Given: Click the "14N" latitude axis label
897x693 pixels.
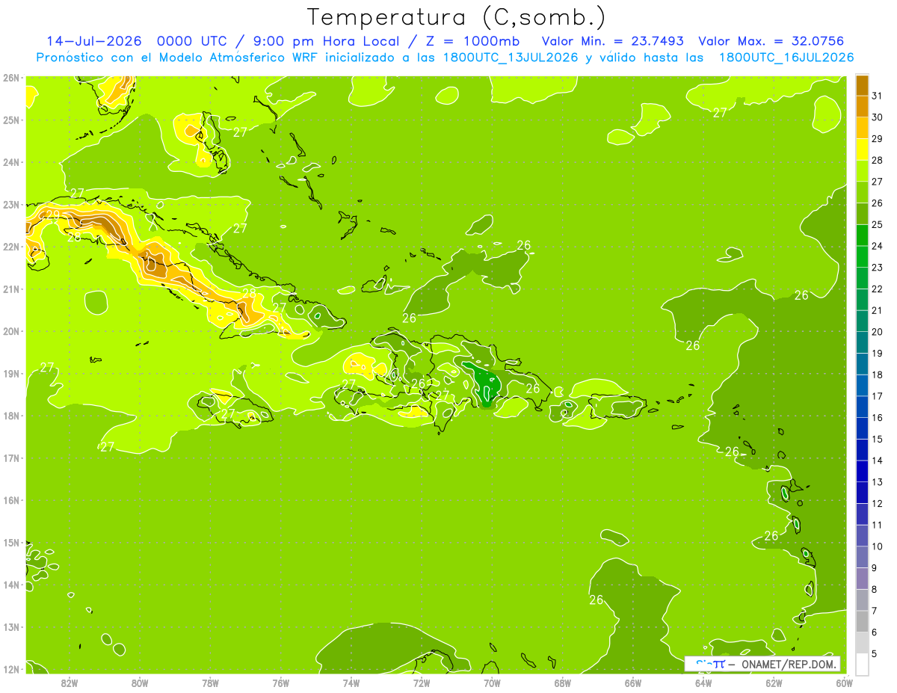Looking at the screenshot, I should point(11,585).
